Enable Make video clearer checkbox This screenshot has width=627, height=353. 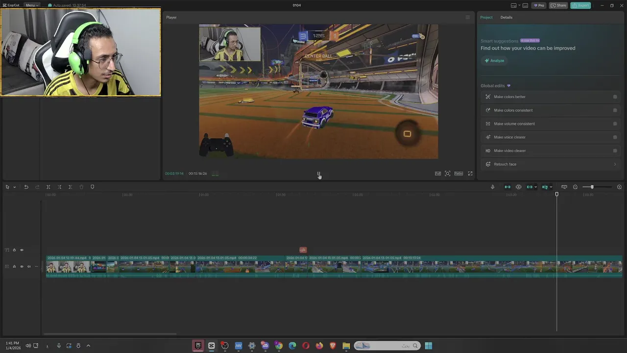click(615, 151)
